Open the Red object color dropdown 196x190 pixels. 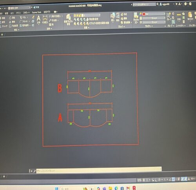tap(154, 14)
